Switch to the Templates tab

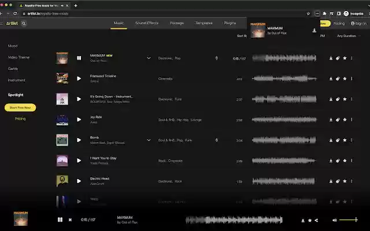203,23
